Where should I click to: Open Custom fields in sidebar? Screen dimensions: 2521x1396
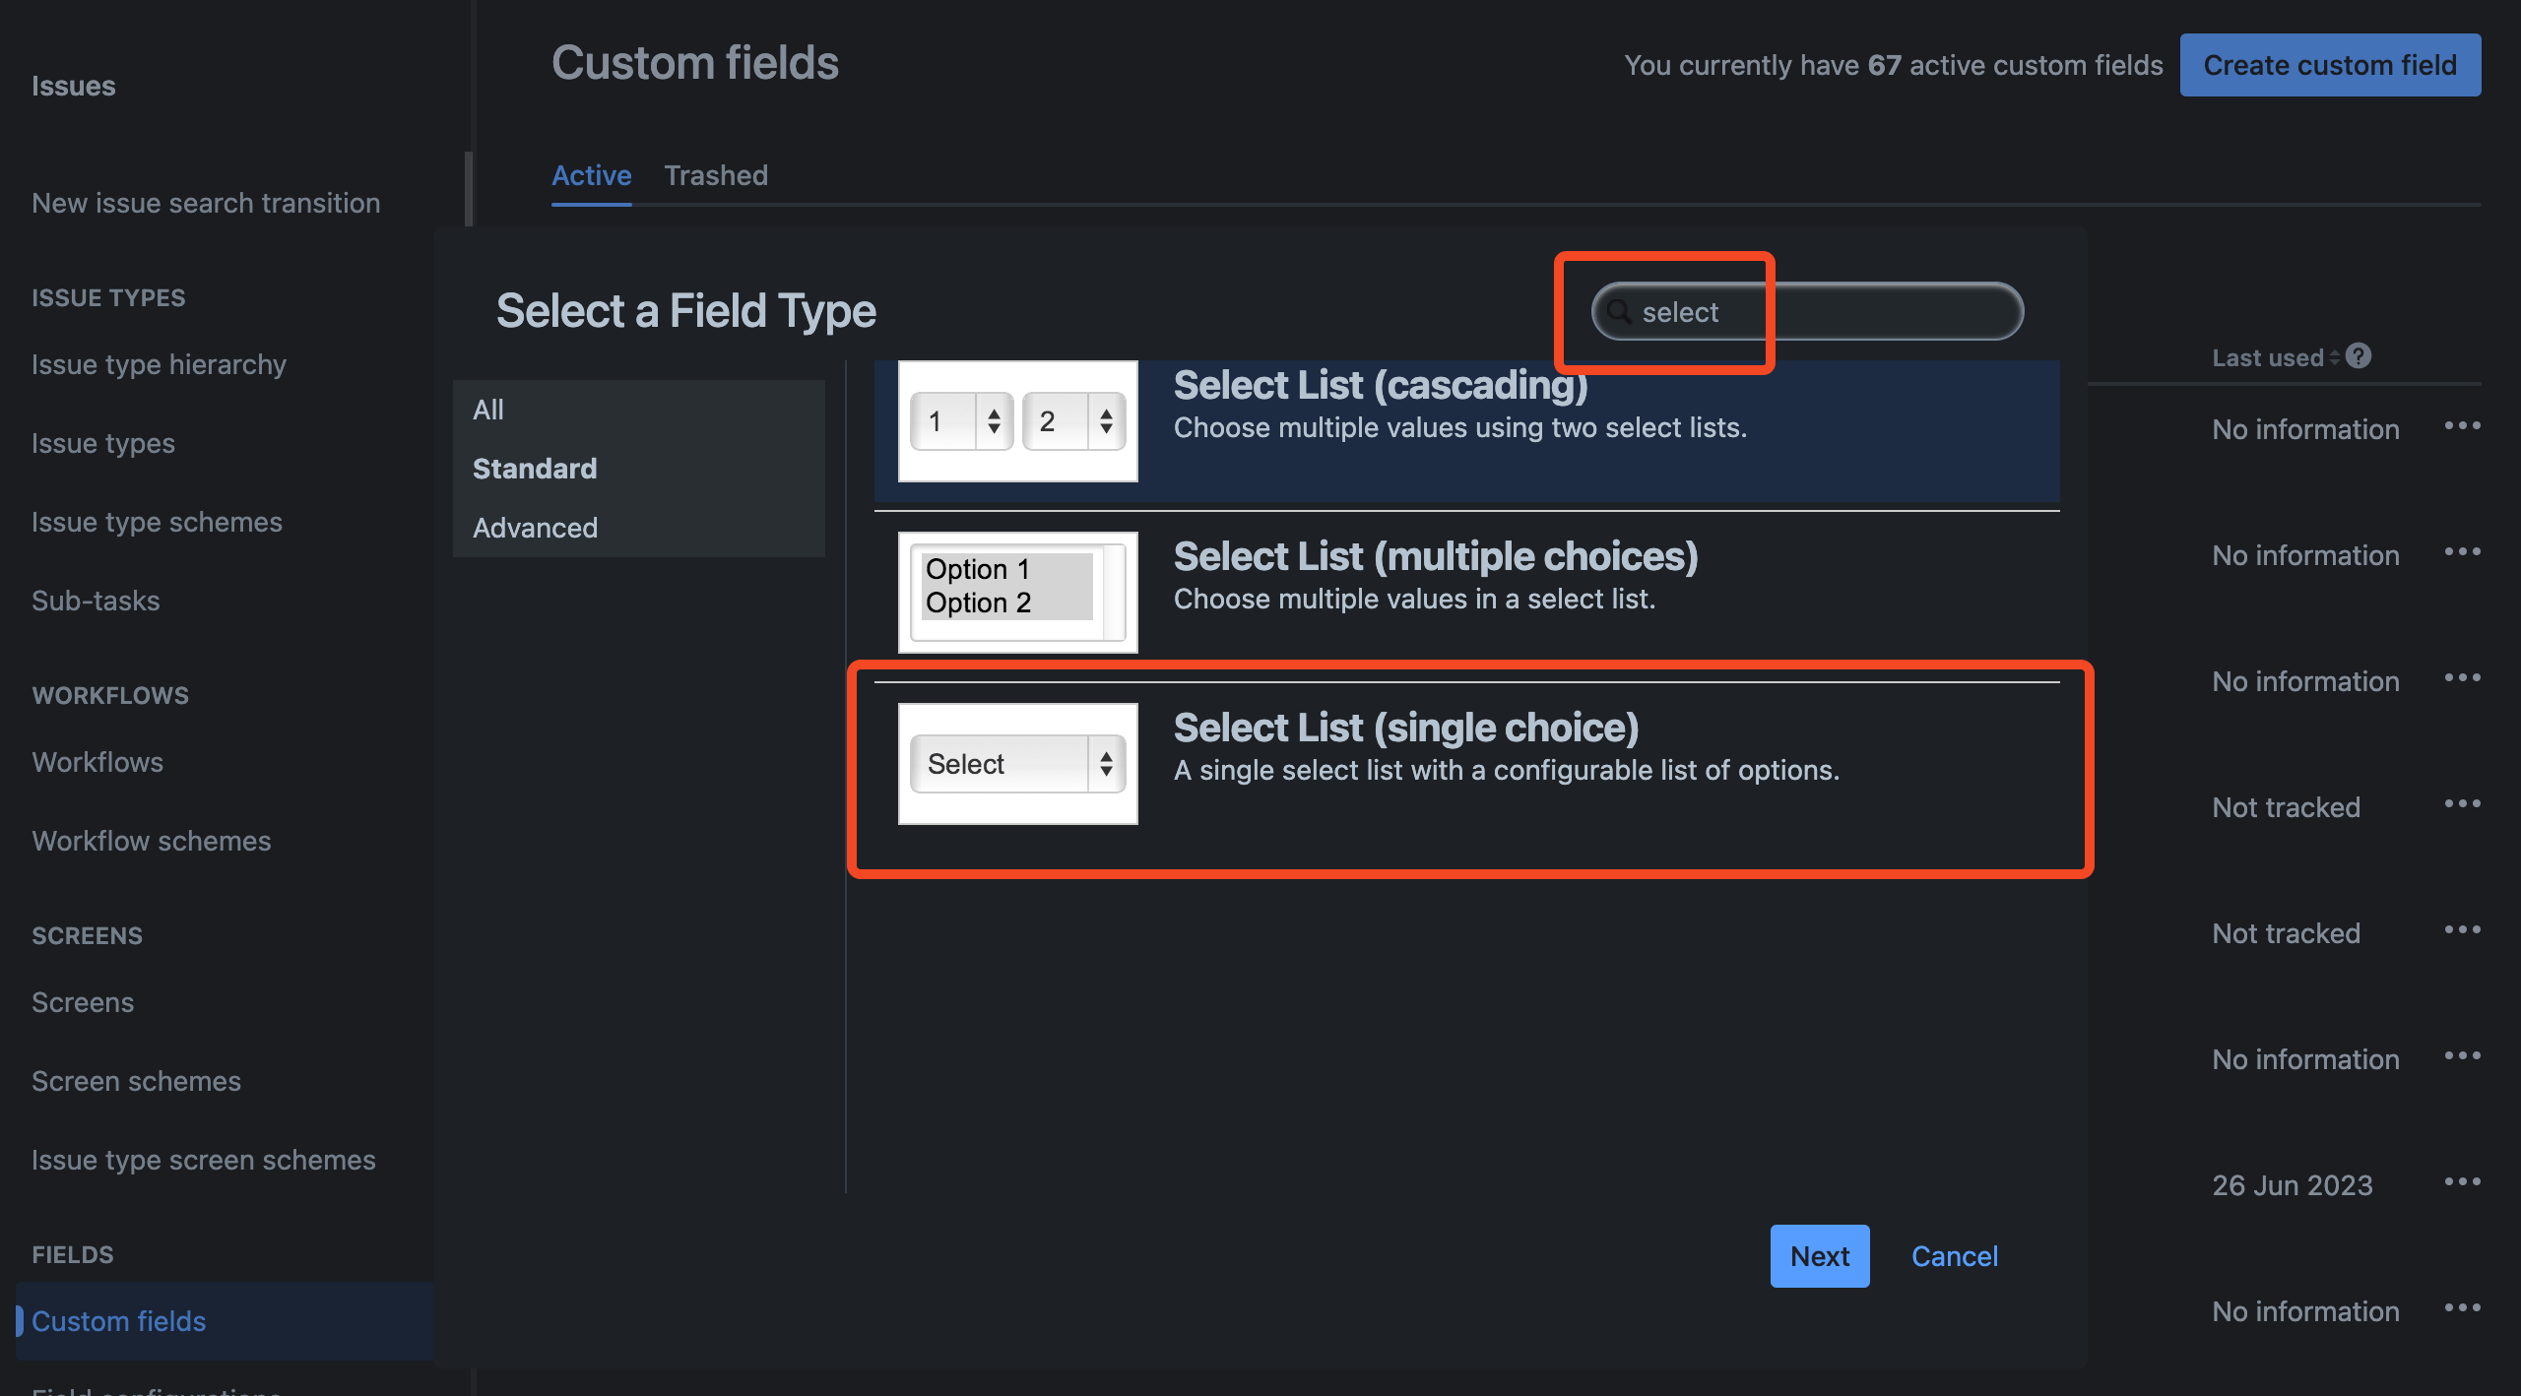click(225, 1321)
